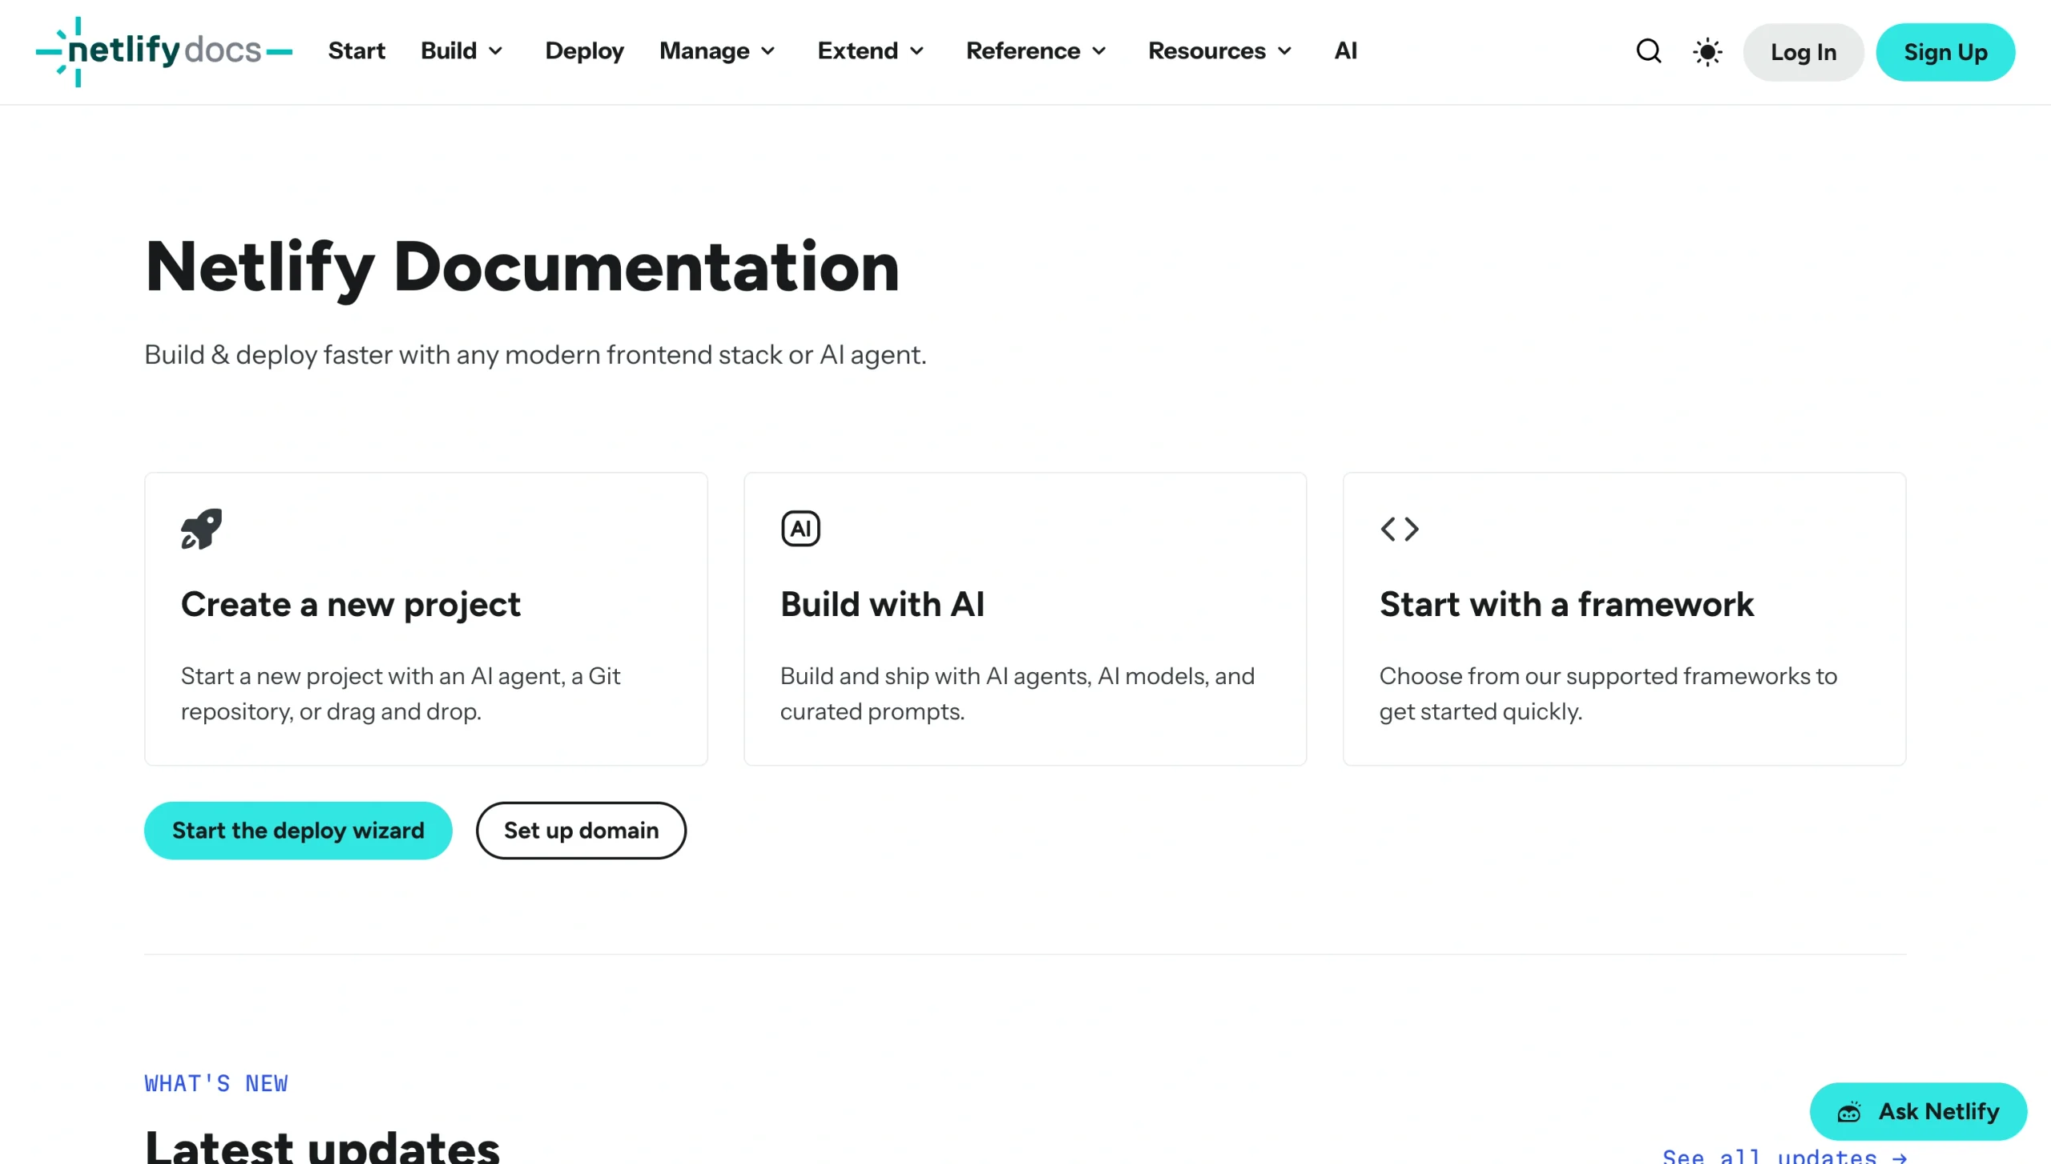Toggle light/dark theme sun icon
Viewport: 2051px width, 1164px height.
pyautogui.click(x=1707, y=52)
